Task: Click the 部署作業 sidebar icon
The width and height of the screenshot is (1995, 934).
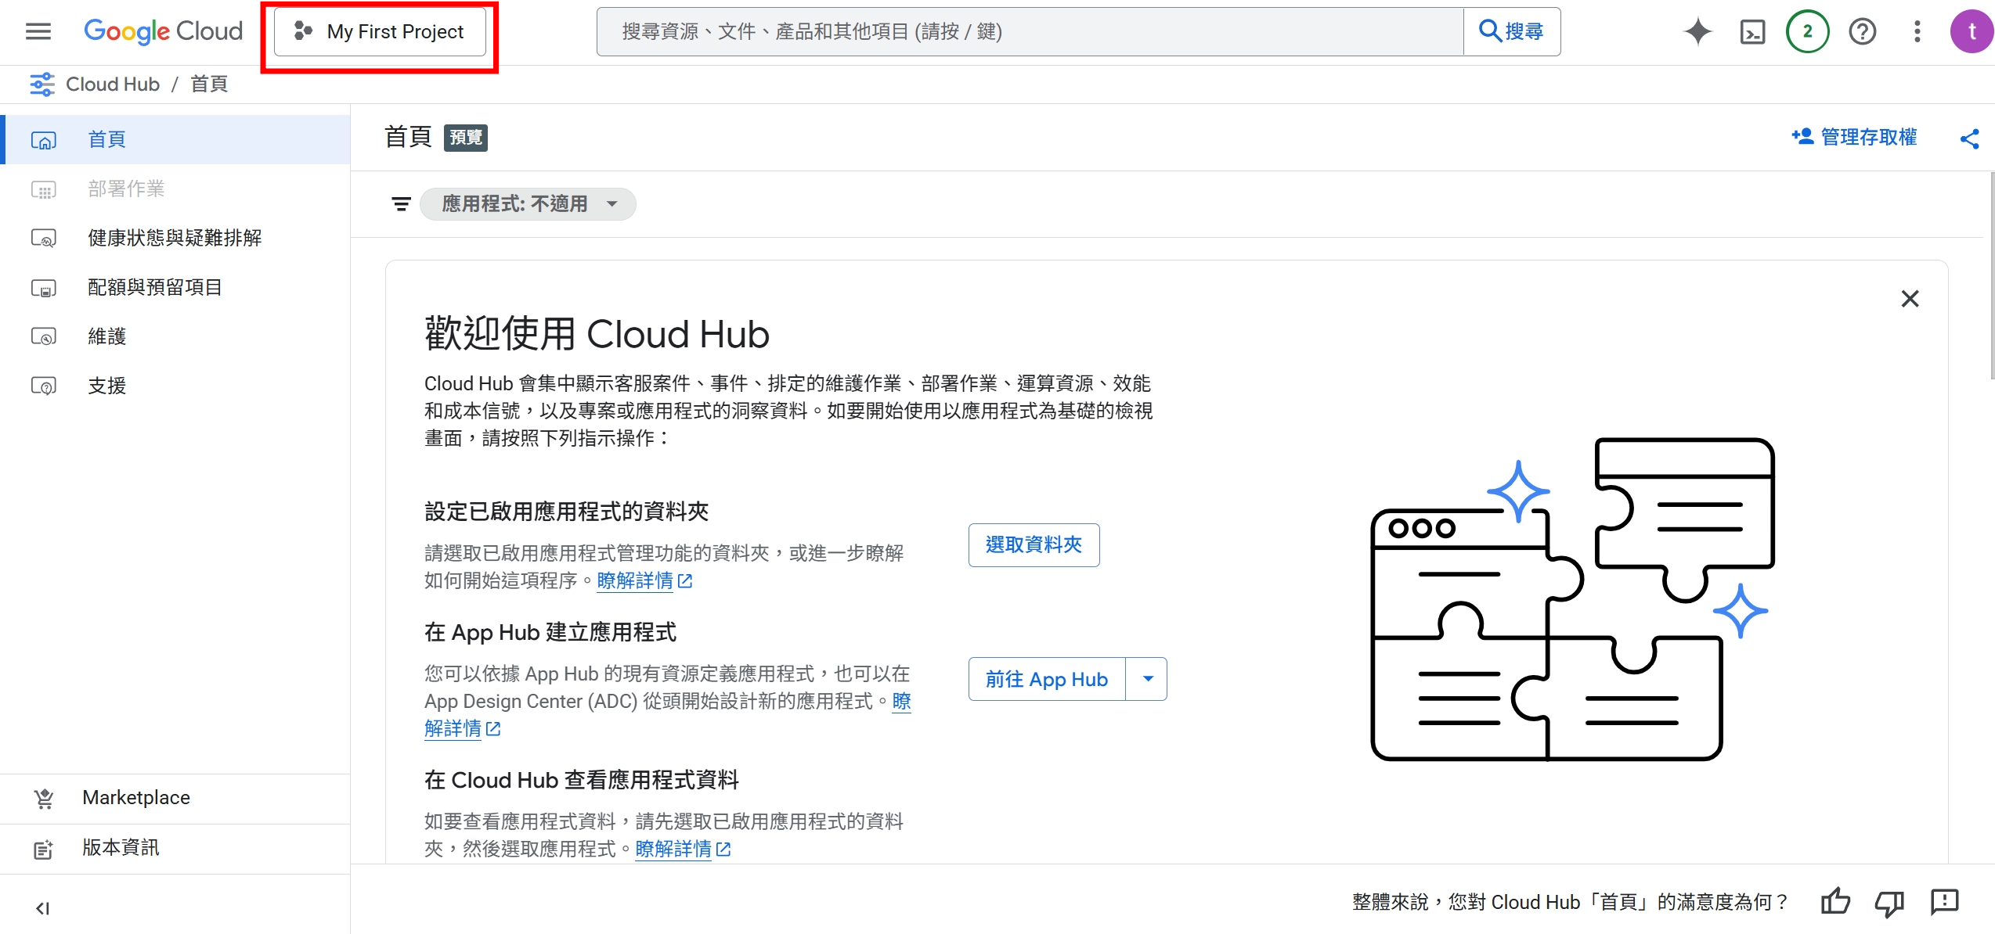Action: 44,189
